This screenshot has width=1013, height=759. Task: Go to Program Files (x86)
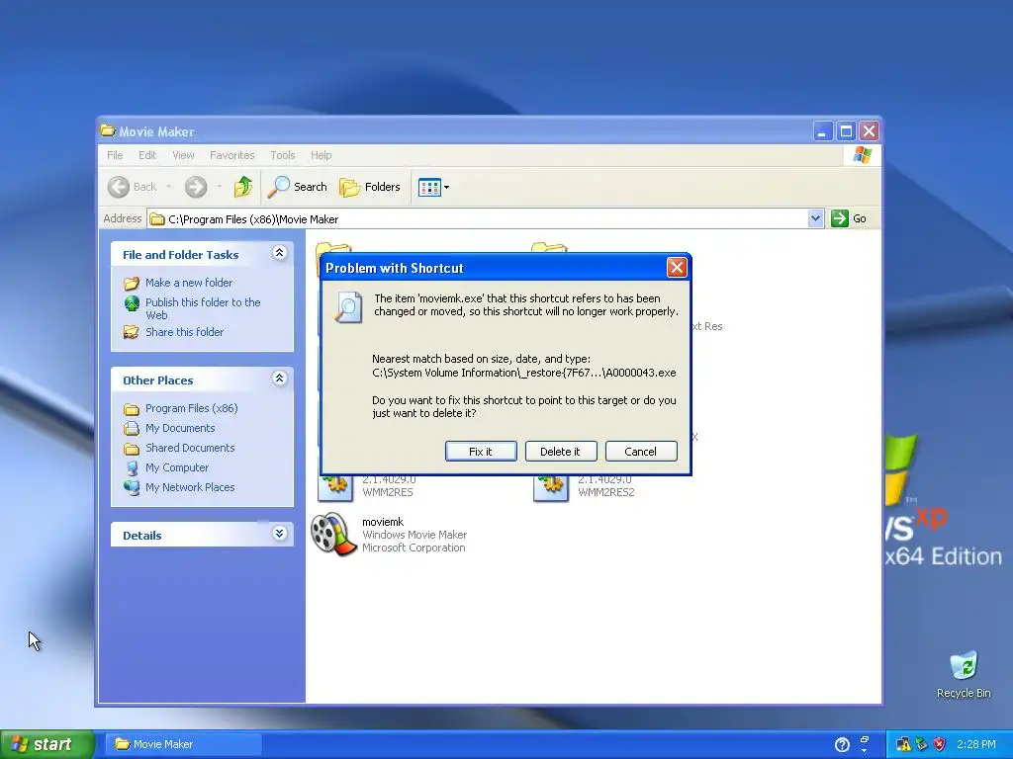(191, 408)
